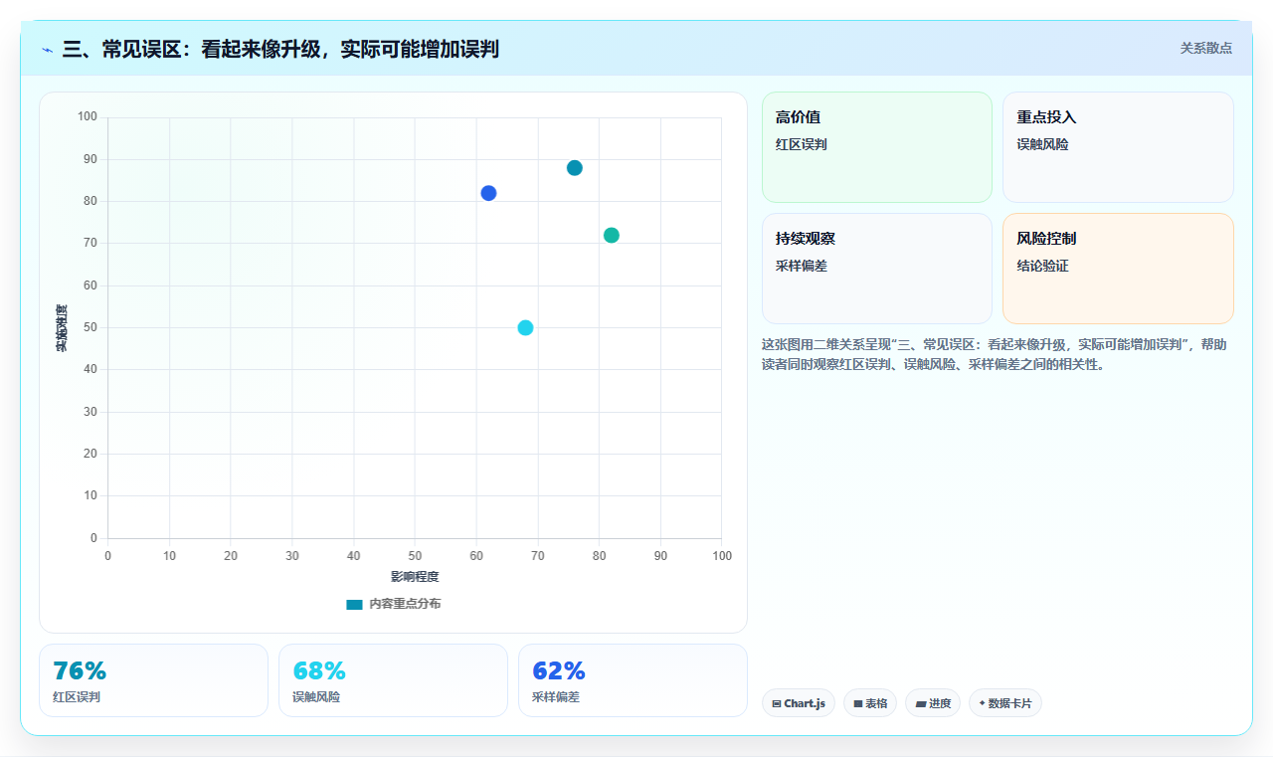Click the Chart.js tag text

806,703
